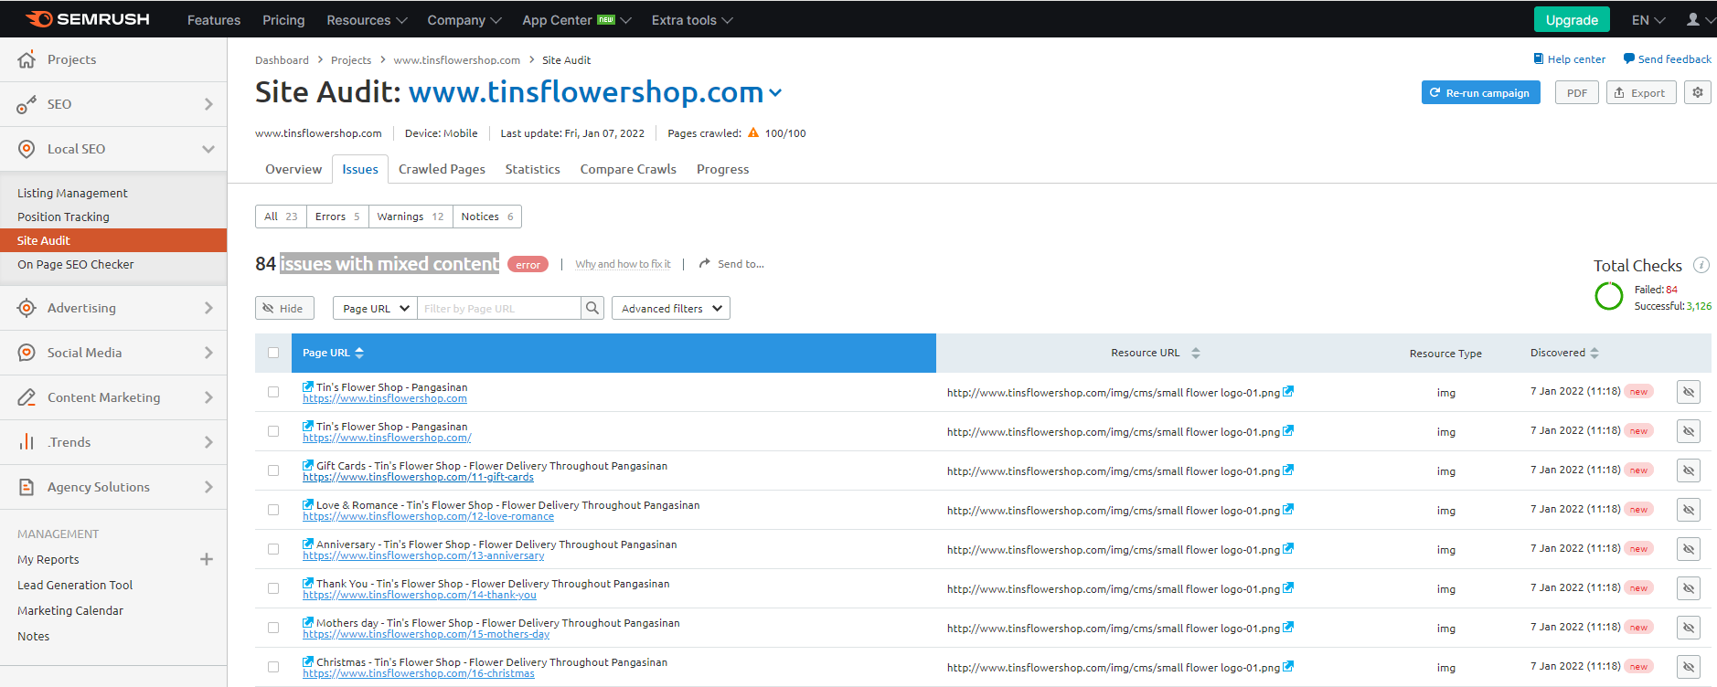Open the Extra tools dropdown
The width and height of the screenshot is (1717, 687).
click(x=692, y=20)
